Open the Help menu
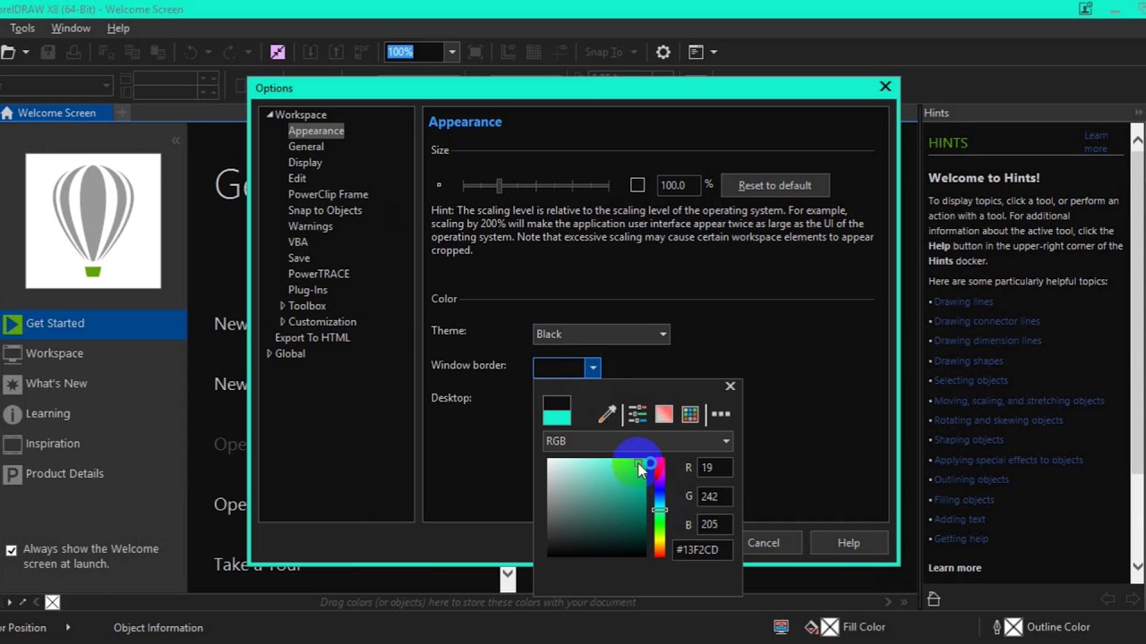The width and height of the screenshot is (1146, 644). [x=118, y=28]
